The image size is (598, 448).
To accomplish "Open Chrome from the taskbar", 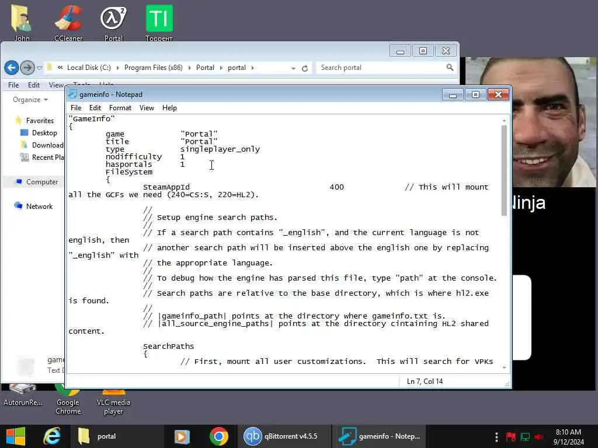I will pyautogui.click(x=218, y=436).
